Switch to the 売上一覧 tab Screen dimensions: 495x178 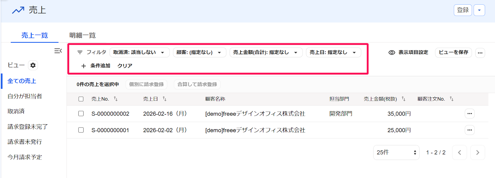pos(35,36)
